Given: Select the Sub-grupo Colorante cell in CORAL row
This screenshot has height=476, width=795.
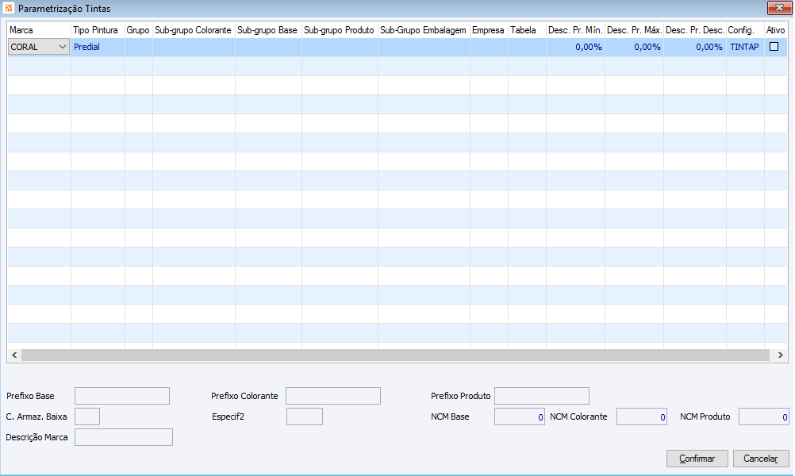Looking at the screenshot, I should [x=194, y=47].
